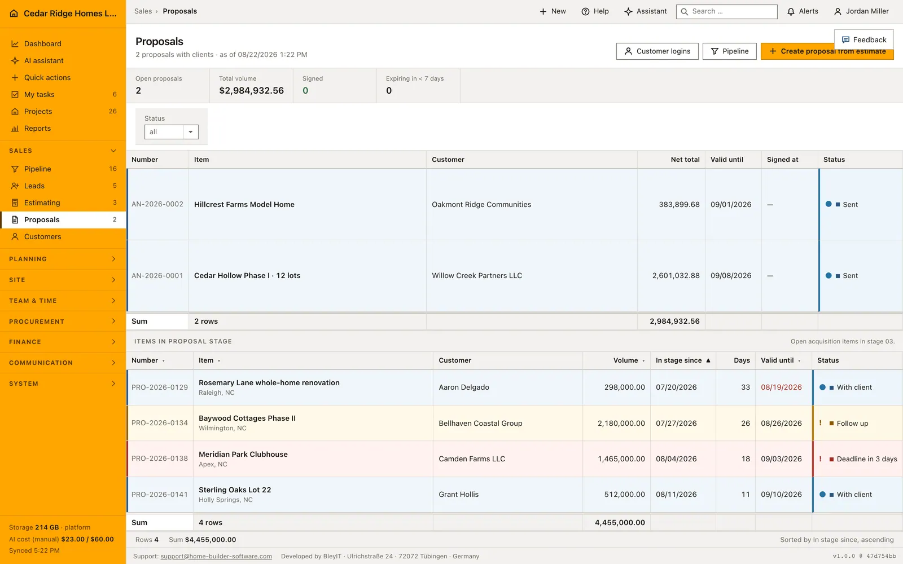Screen dimensions: 903x564
Task: Click the My tasks checkbox icon
Action: 15,95
